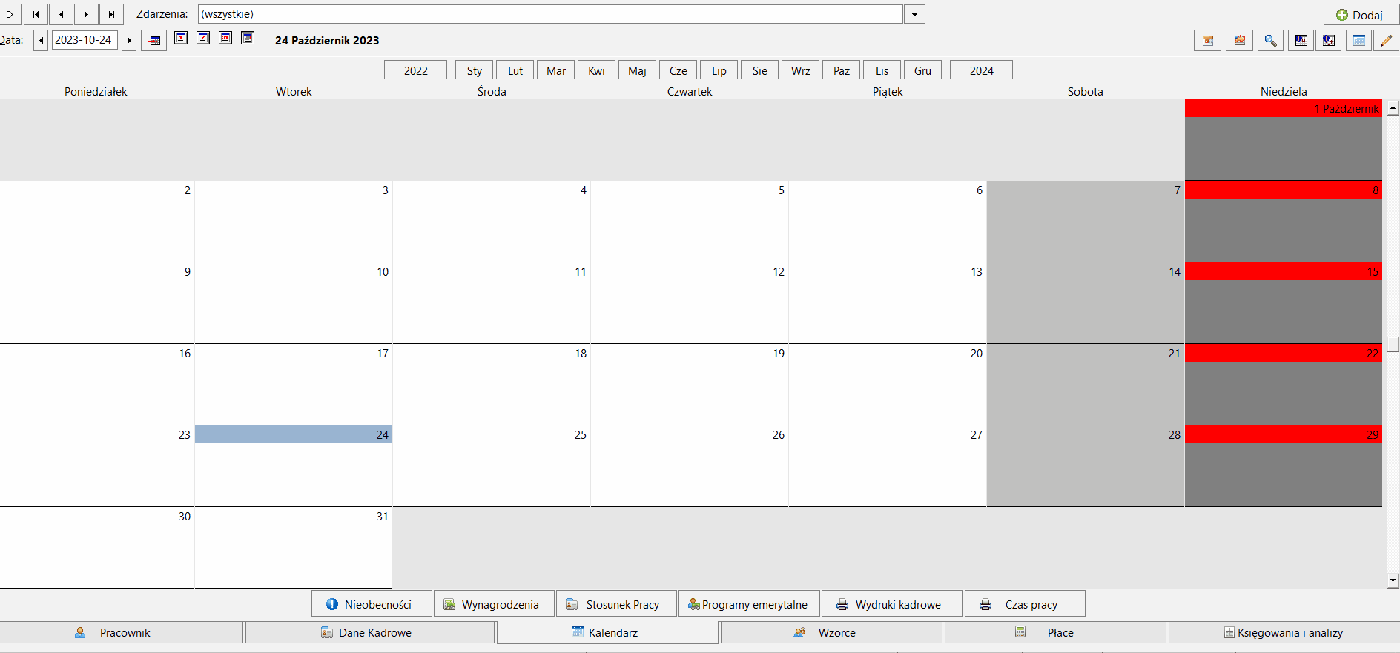Screen dimensions: 1400x653
Task: Expand the Zdarzenia dropdown arrow
Action: pos(914,14)
